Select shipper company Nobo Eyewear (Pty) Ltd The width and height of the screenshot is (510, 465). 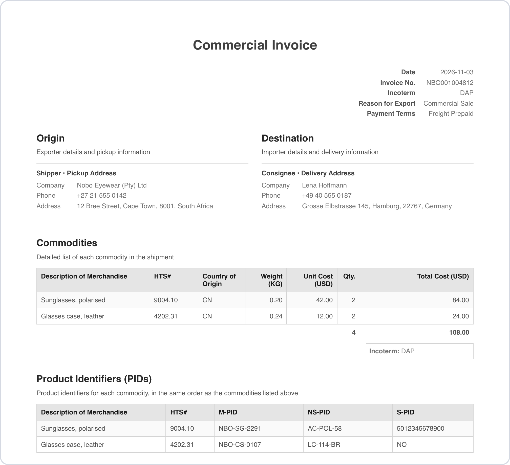coord(112,185)
